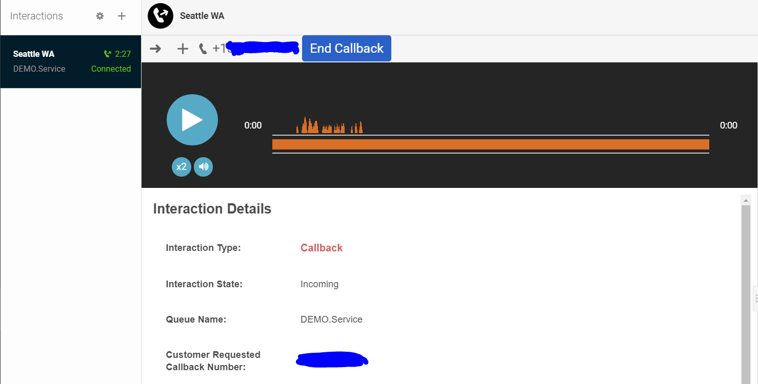The width and height of the screenshot is (758, 384).
Task: Click the redacted phone number in the toolbar
Action: click(x=256, y=49)
